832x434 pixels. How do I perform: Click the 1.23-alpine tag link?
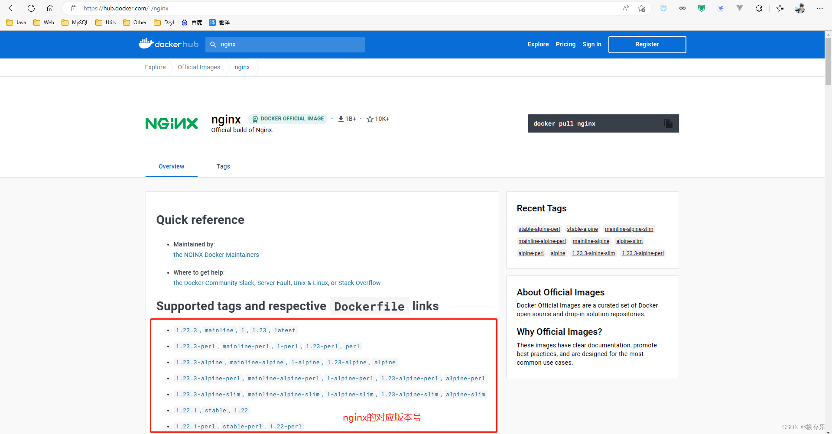tap(347, 362)
